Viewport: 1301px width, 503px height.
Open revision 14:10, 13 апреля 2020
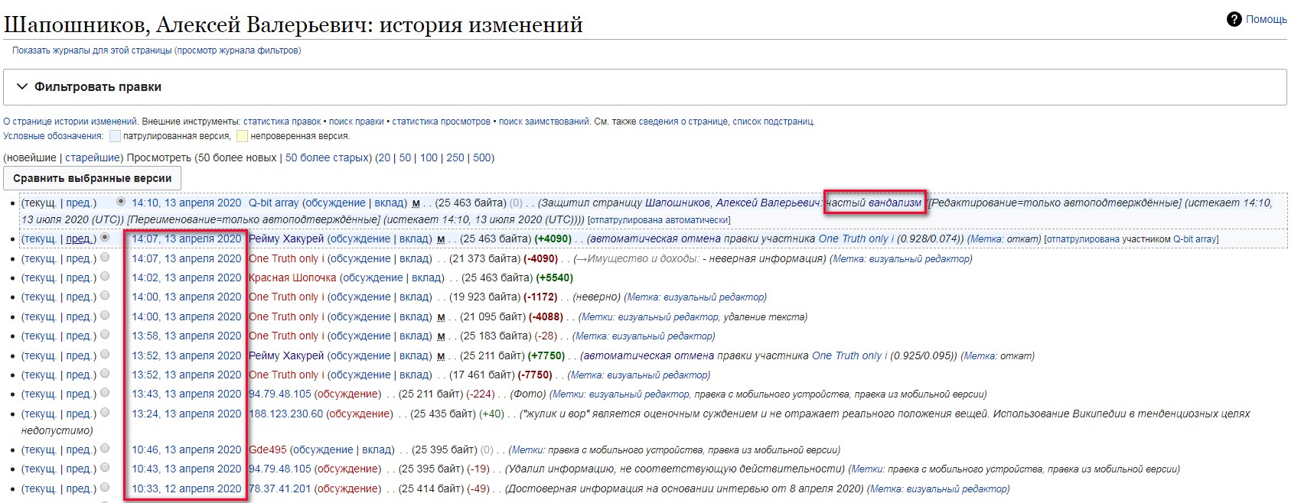[186, 203]
